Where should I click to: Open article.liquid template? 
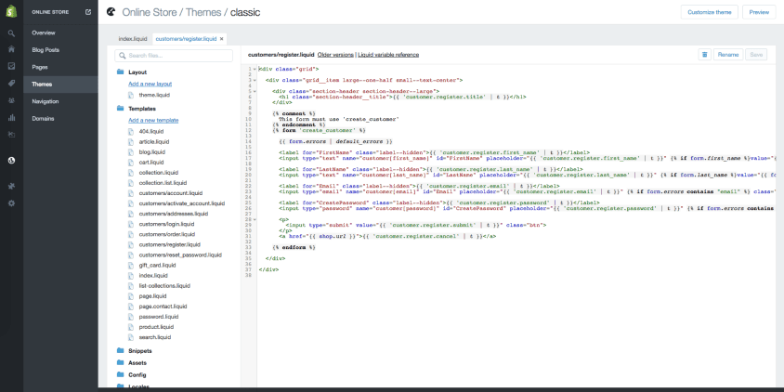154,141
